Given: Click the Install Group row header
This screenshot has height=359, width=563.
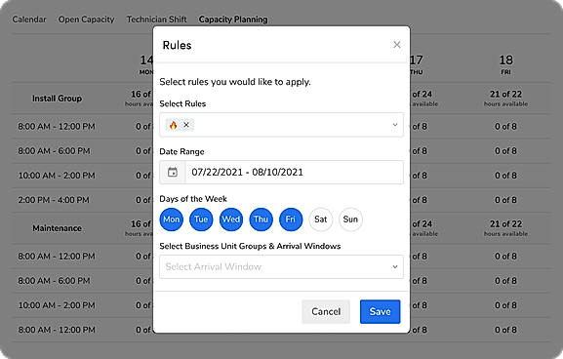Looking at the screenshot, I should click(58, 99).
